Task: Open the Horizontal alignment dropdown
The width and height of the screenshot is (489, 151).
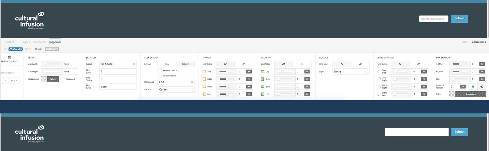Action: coord(176,82)
